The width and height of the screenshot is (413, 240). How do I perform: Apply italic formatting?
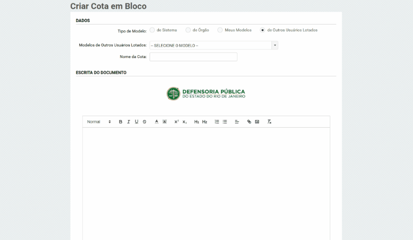pos(129,122)
